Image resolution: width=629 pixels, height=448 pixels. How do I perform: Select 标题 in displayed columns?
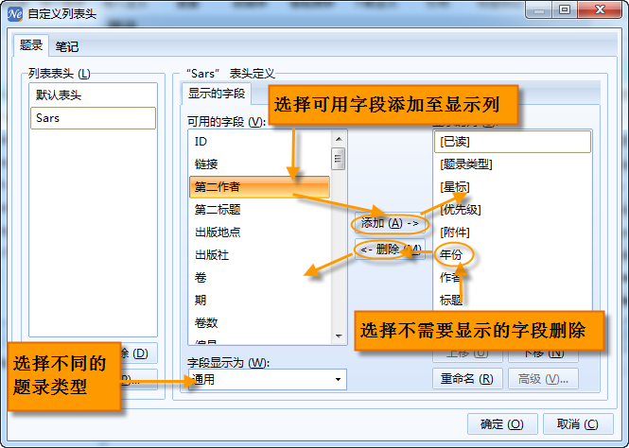513,300
